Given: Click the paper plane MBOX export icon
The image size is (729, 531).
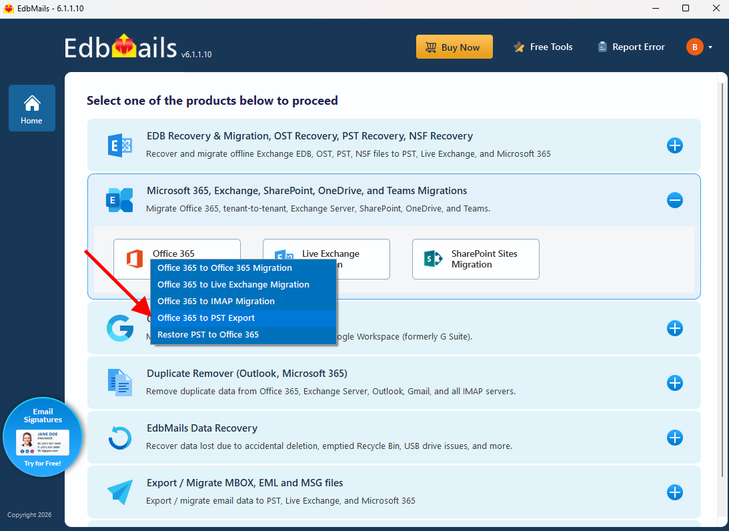Looking at the screenshot, I should tap(120, 492).
